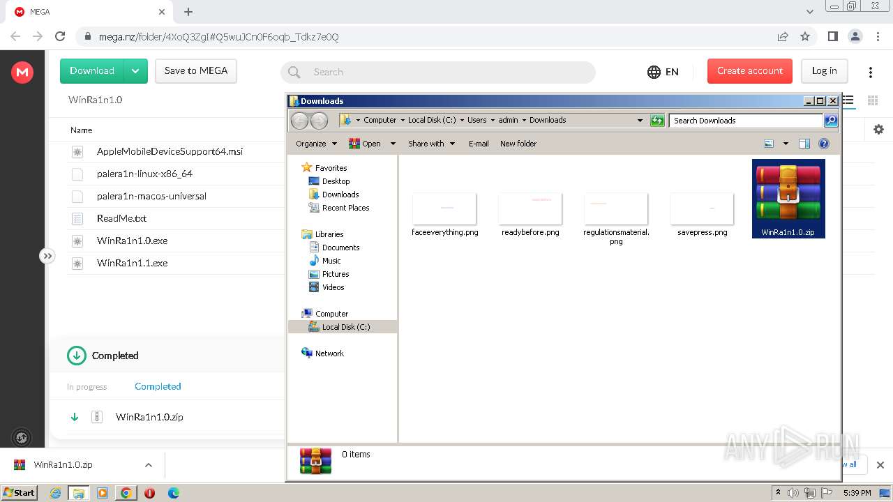
Task: Toggle Chrome's side panel
Action: (832, 36)
